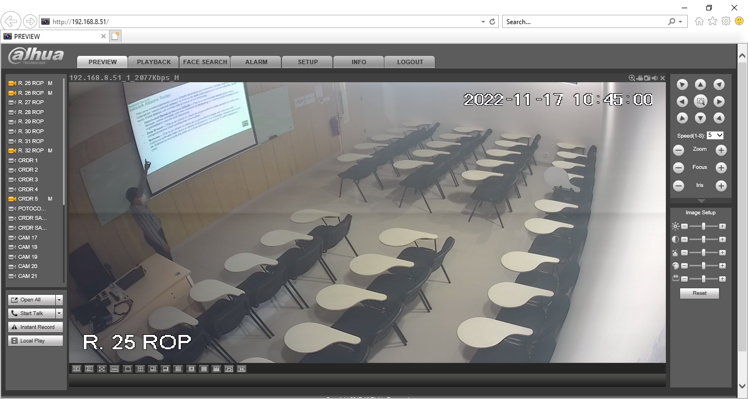Select four-window split layout

(141, 369)
